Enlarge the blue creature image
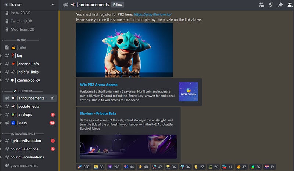Screen dimensions: 294x171 pos(125,50)
